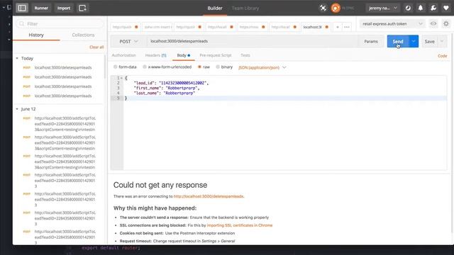Screen dimensions: 454x255
Task: Click the Clear all link
Action: point(96,47)
